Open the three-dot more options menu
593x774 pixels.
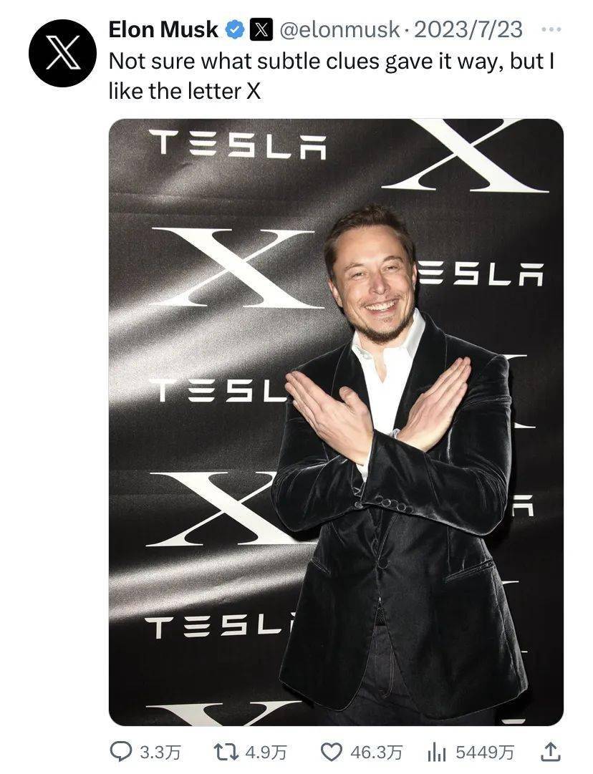[x=551, y=29]
